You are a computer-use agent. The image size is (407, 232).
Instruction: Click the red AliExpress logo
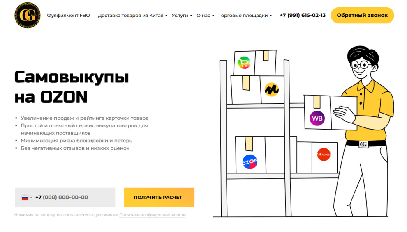[324, 154]
